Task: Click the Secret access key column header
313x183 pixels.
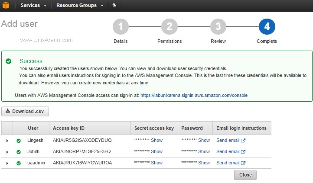Action: tap(154, 128)
